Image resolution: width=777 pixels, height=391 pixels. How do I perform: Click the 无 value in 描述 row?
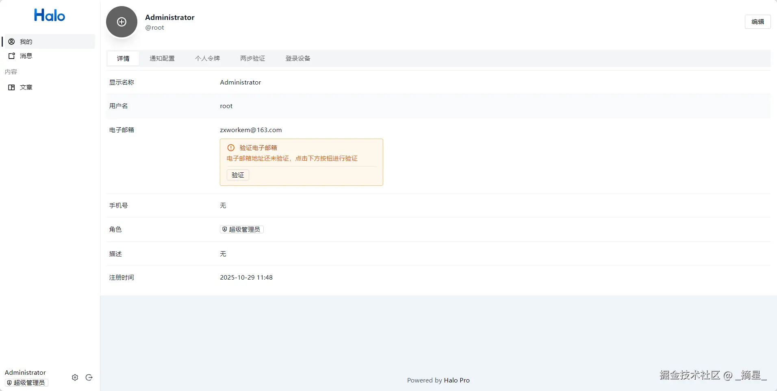(x=223, y=254)
